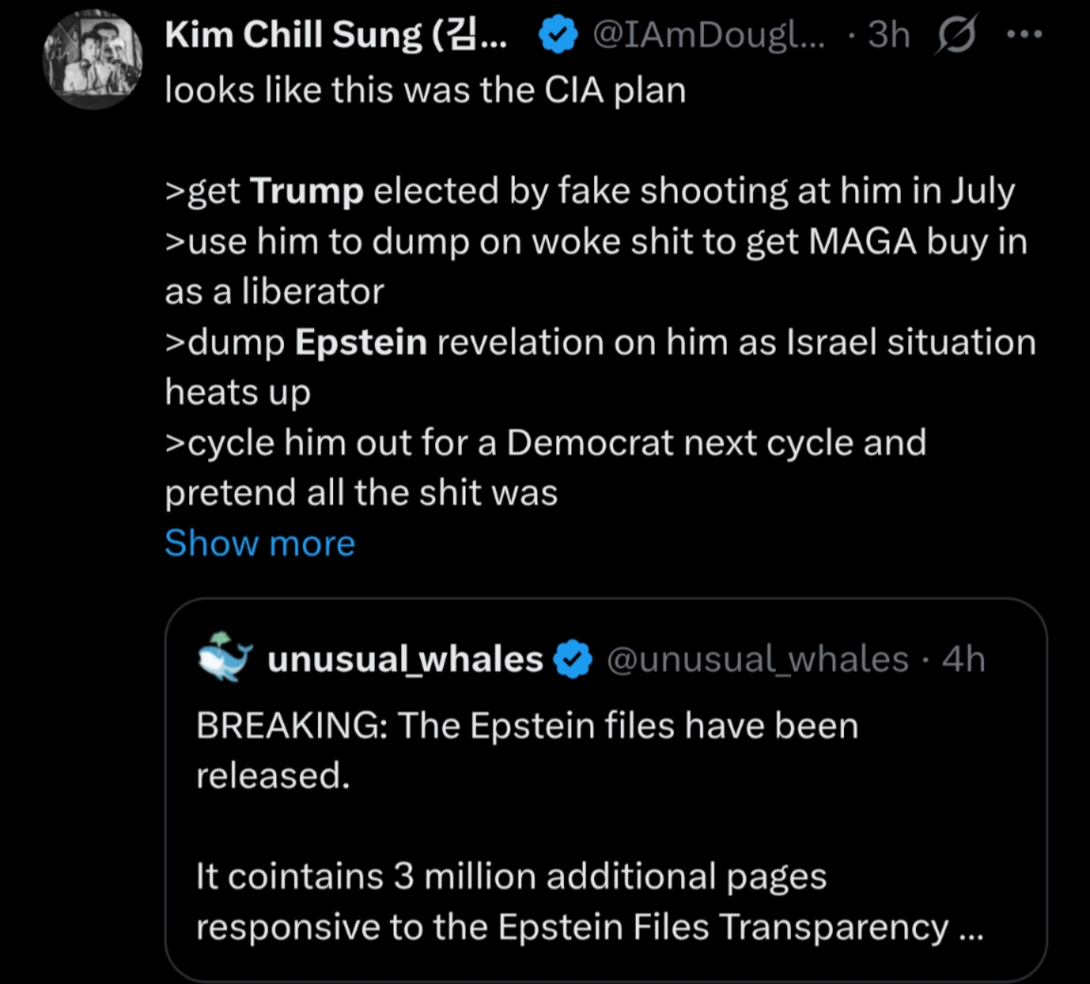Screen dimensions: 1090x984
Task: Open the three-dot more options menu
Action: (1025, 35)
